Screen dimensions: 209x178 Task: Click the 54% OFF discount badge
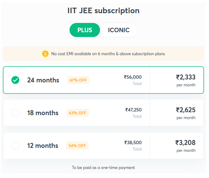77,146
